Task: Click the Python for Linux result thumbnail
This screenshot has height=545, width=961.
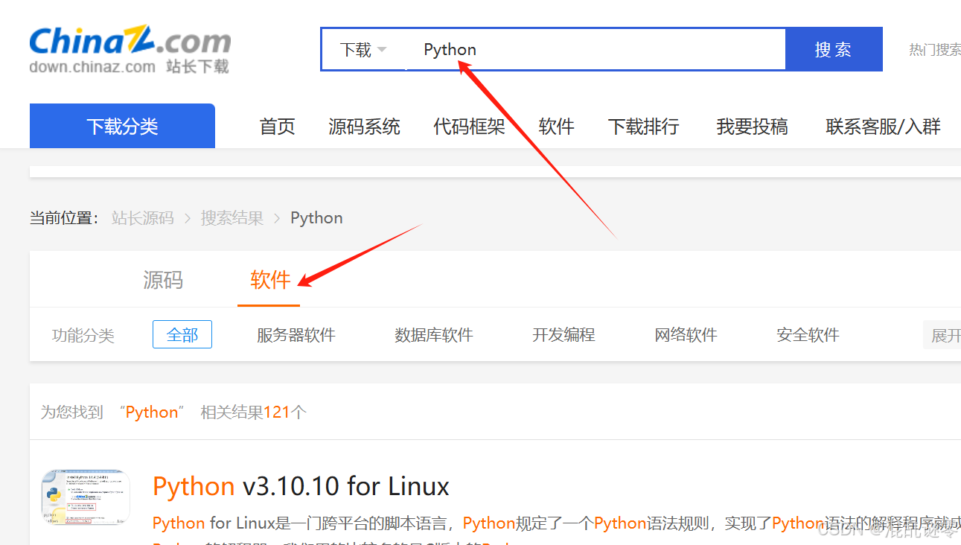Action: click(x=86, y=497)
